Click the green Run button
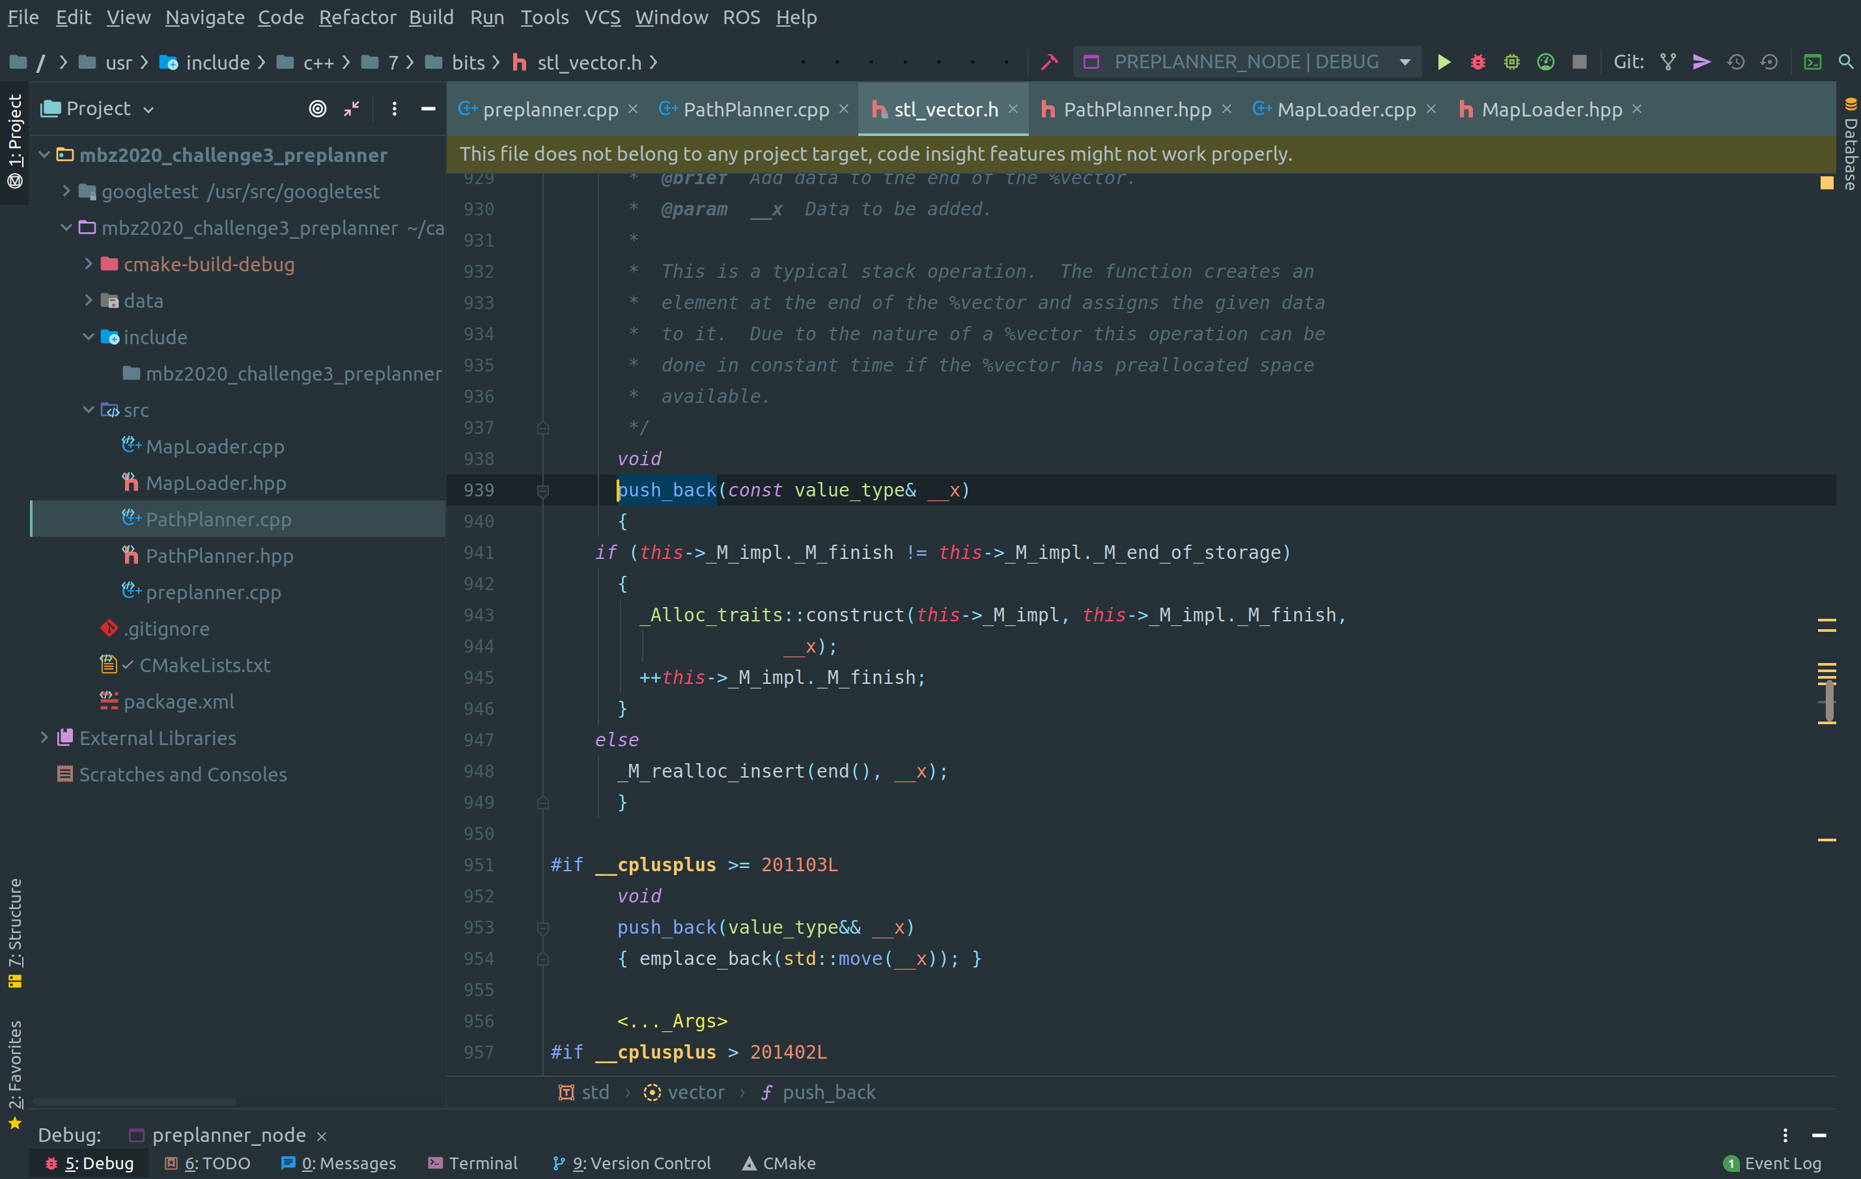The image size is (1861, 1179). (1443, 62)
